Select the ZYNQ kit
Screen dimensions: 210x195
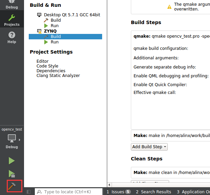pos(47,31)
